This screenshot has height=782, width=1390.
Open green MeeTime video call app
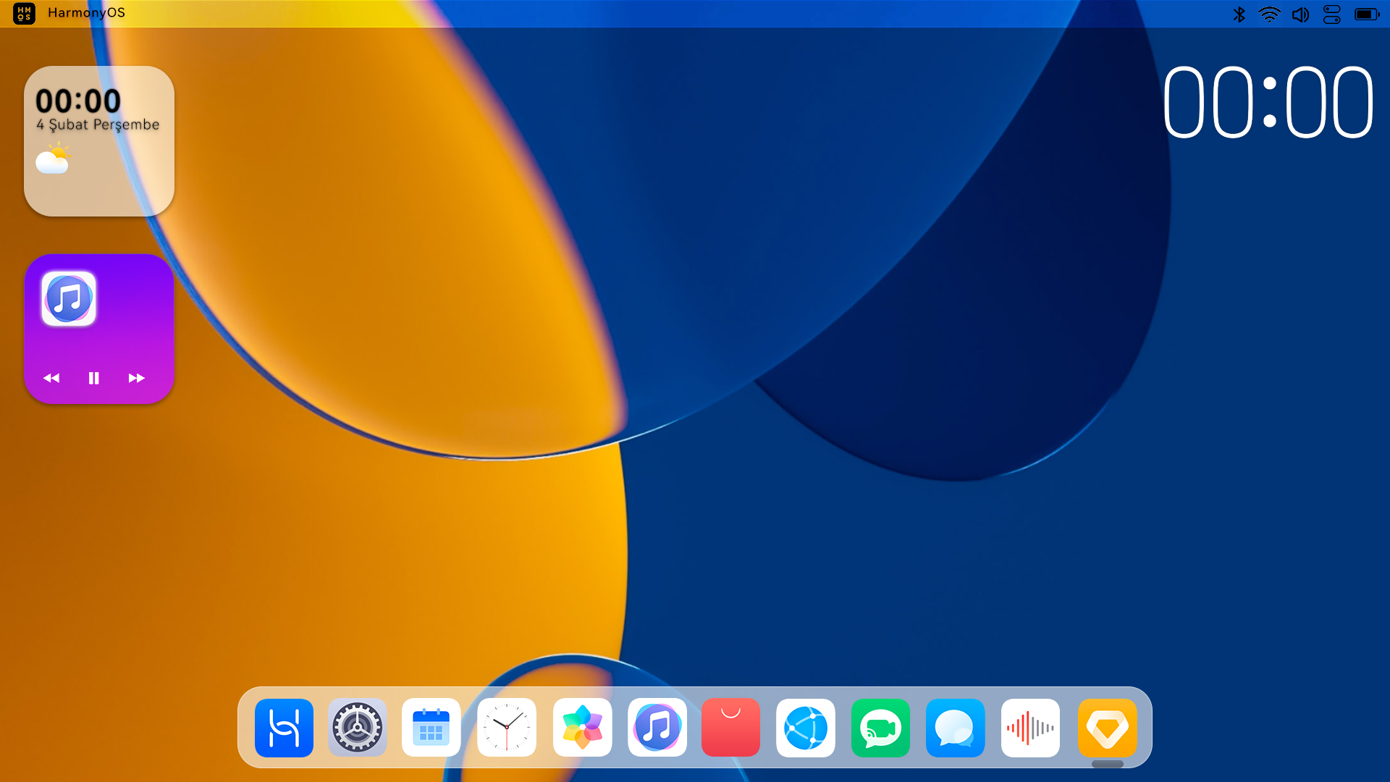point(880,728)
